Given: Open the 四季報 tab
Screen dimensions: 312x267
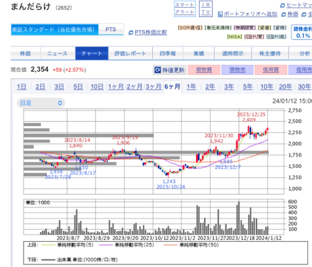Looking at the screenshot, I should pos(168,53).
